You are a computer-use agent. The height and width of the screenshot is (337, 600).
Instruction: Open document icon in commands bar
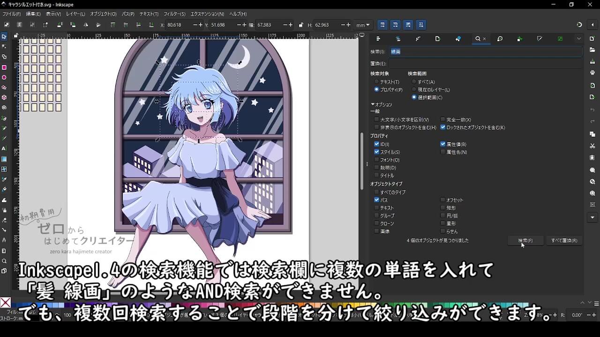tap(592, 50)
